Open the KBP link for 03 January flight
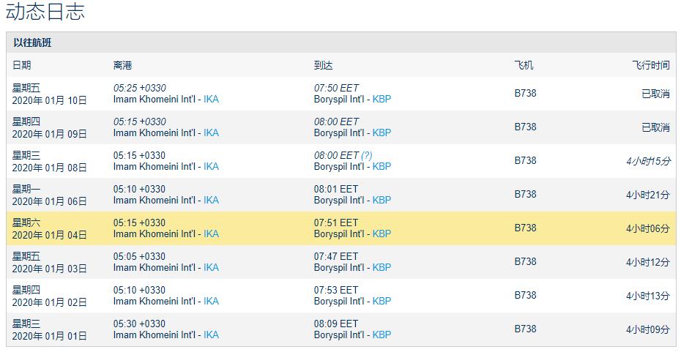 coord(382,267)
